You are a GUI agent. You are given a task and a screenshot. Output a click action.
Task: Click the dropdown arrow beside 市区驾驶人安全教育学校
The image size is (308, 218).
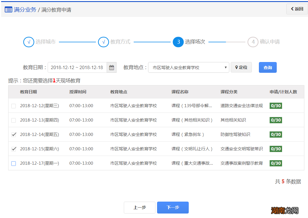point(225,67)
